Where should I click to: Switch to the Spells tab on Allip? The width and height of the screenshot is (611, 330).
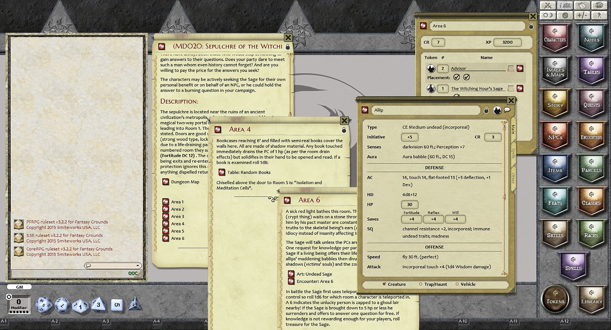tap(513, 153)
